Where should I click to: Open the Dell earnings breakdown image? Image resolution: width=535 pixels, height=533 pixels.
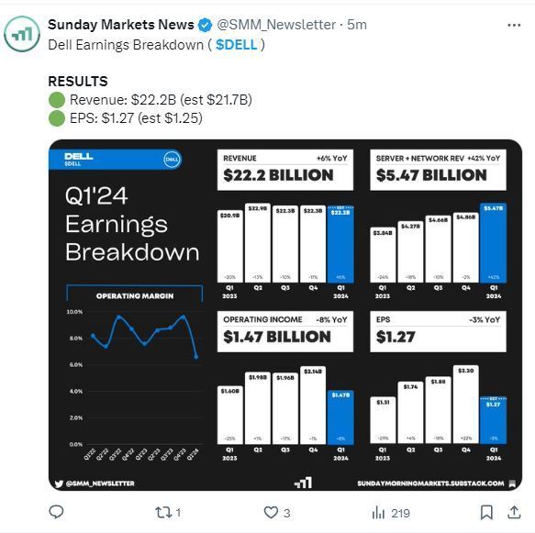[x=285, y=315]
